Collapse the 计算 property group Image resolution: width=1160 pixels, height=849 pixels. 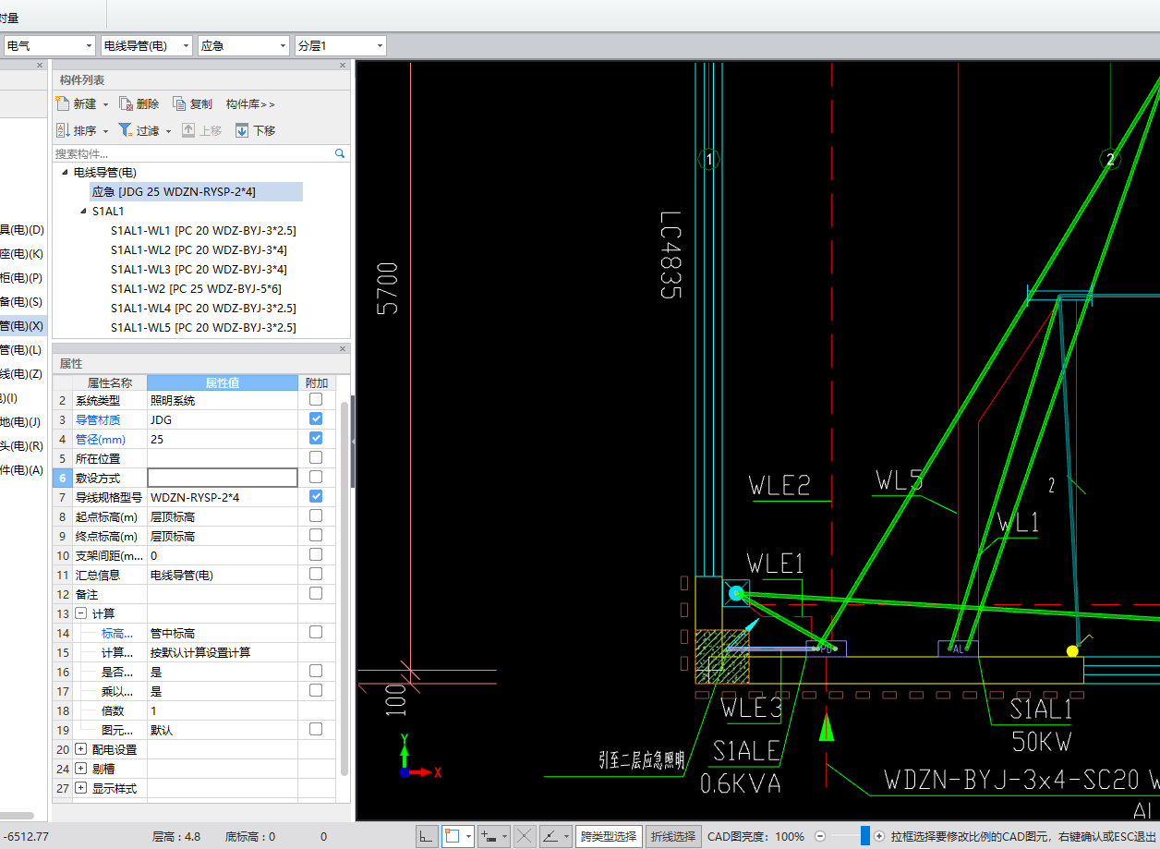click(80, 613)
